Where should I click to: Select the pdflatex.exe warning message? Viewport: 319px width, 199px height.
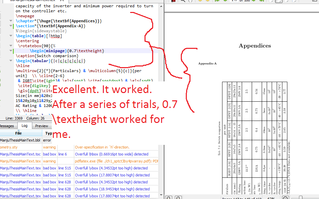point(116,161)
